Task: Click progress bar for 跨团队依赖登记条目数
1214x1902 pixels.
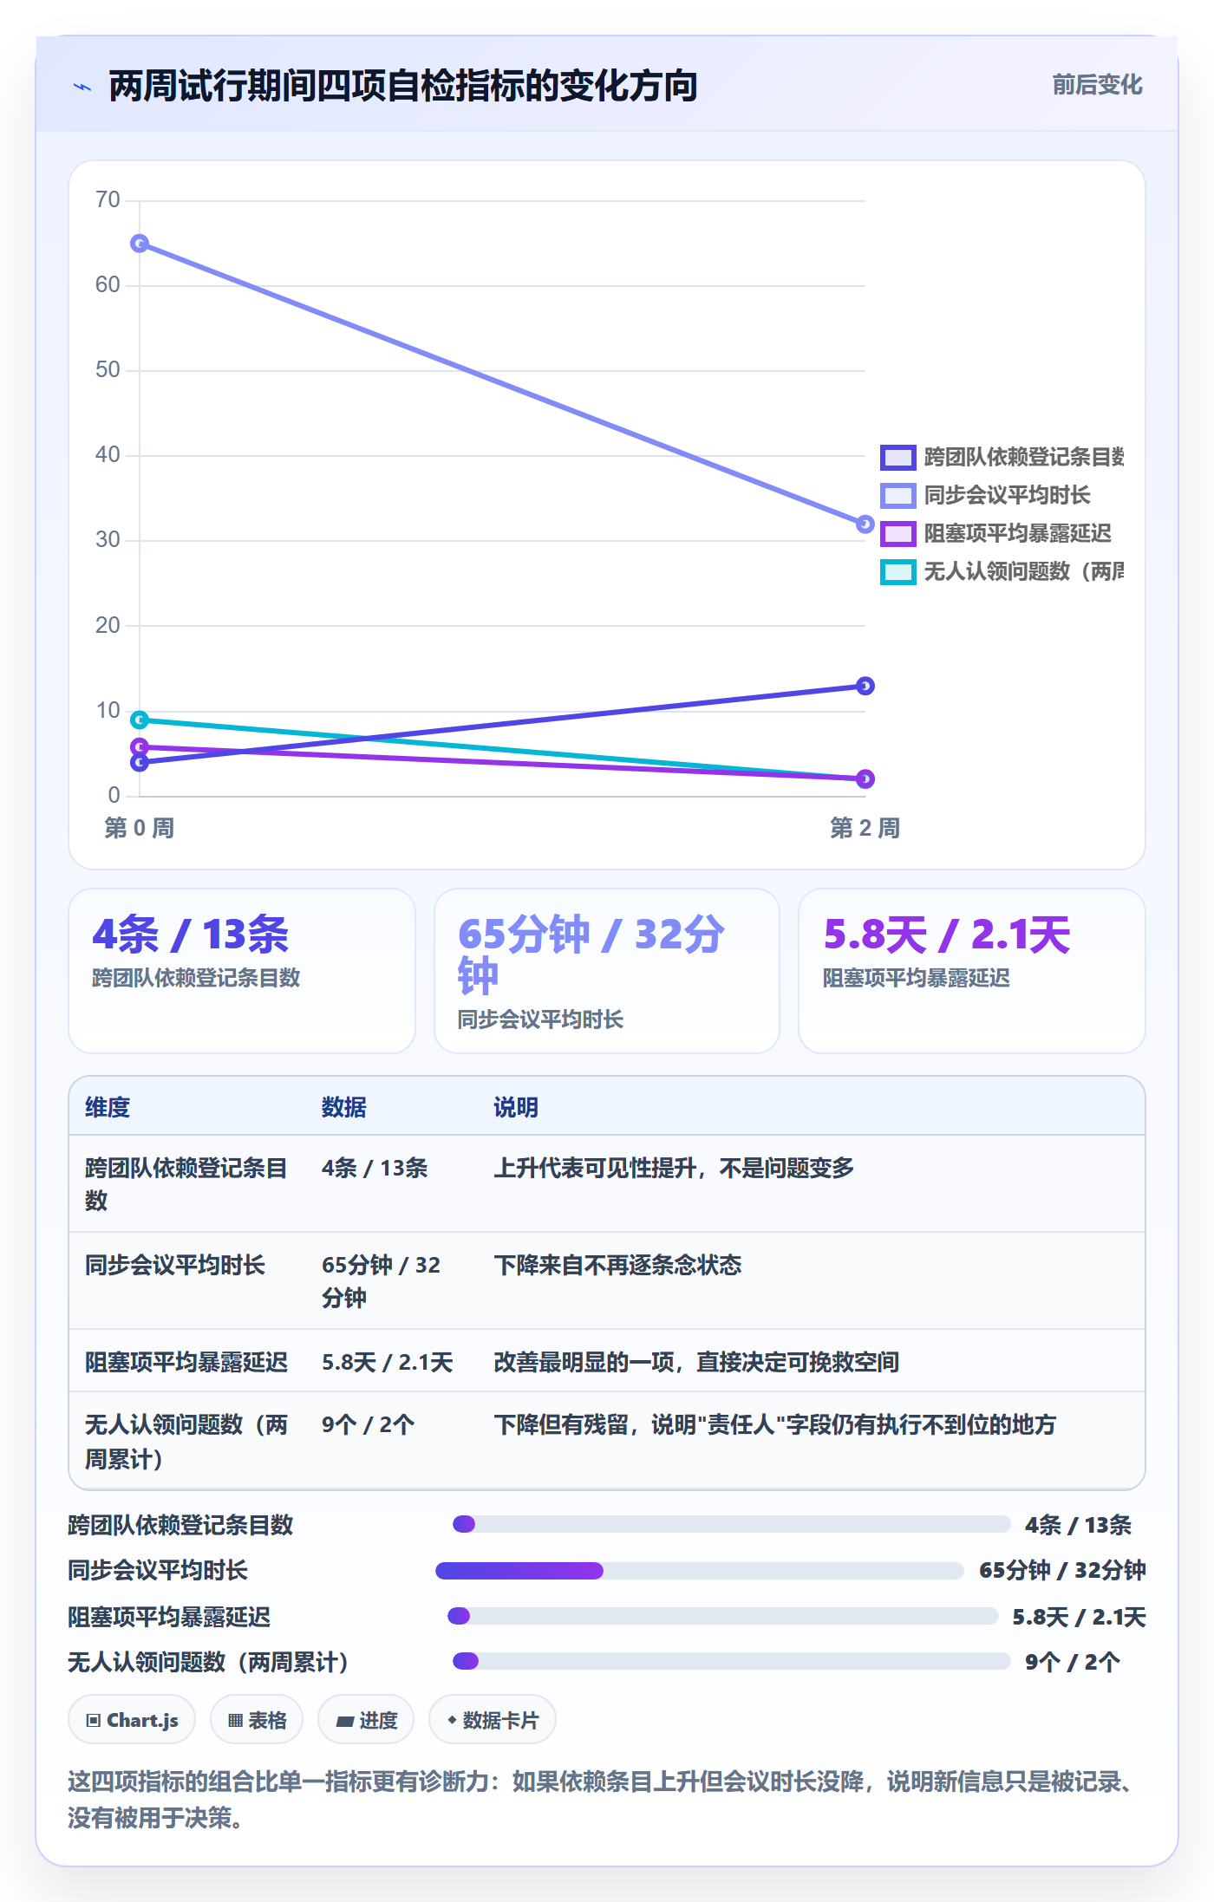Action: pos(732,1524)
